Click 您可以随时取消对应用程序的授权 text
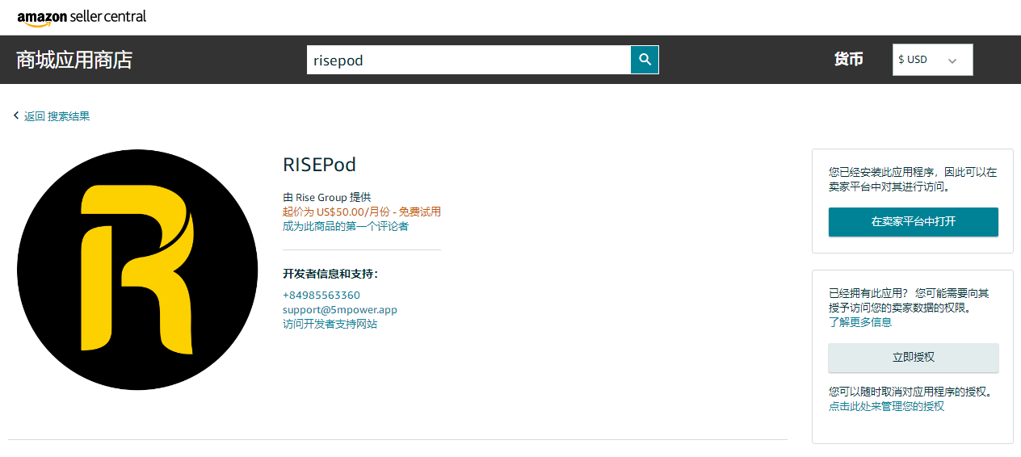 tap(910, 392)
